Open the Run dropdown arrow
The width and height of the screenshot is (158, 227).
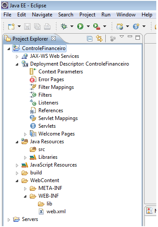point(88,26)
